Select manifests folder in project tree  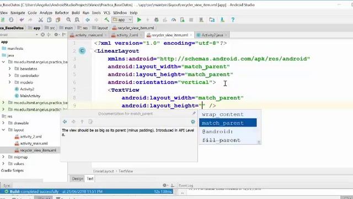click(15, 49)
